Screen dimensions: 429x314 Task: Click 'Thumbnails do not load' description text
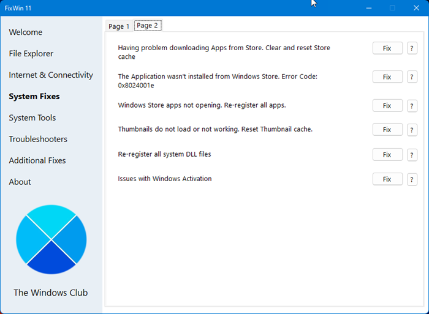tap(215, 129)
